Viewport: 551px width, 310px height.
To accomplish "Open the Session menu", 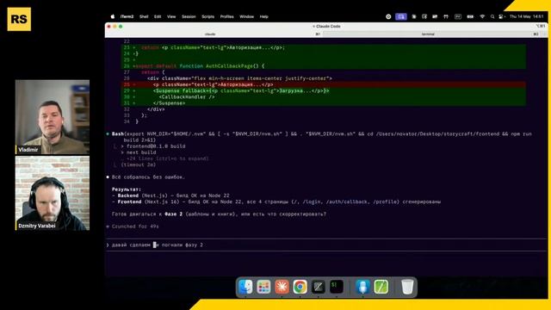I will 189,16.
